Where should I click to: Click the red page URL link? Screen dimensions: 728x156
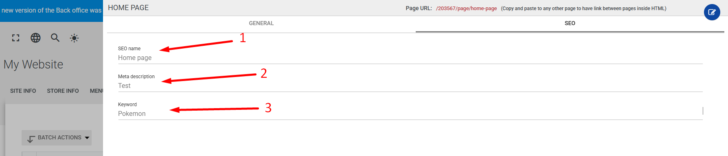(466, 9)
